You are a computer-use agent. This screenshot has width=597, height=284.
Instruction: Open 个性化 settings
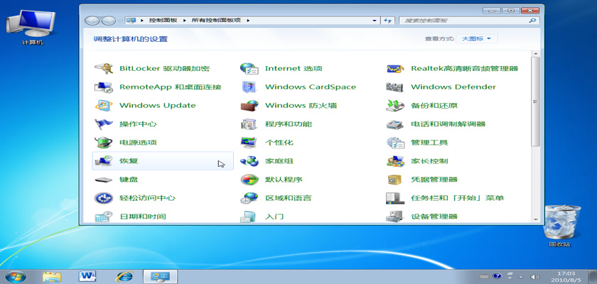279,143
